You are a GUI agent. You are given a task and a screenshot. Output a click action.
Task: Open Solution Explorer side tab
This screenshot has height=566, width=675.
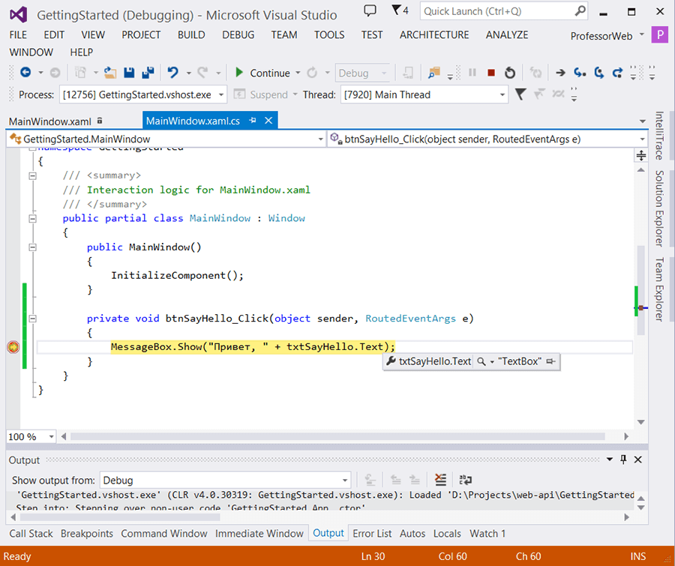(x=659, y=208)
